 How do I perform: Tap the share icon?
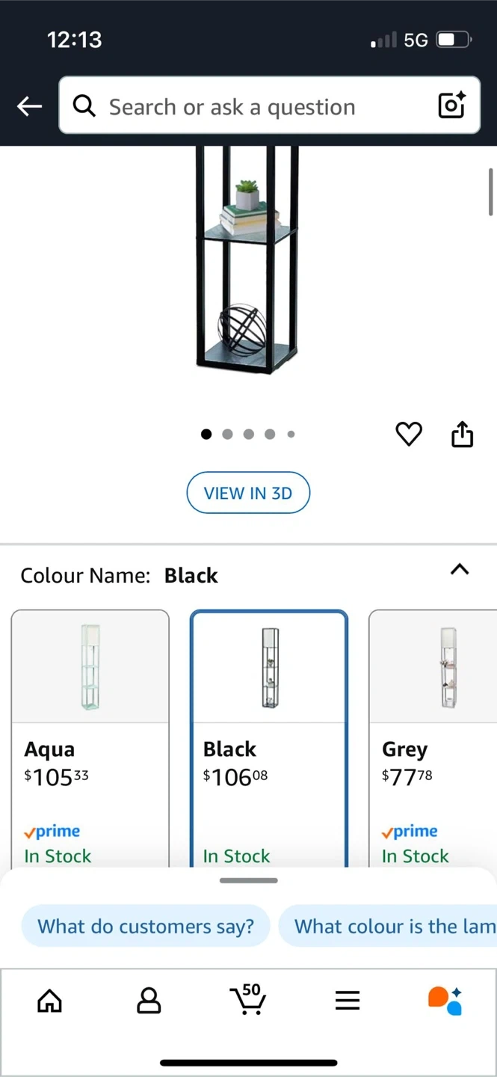pyautogui.click(x=463, y=434)
